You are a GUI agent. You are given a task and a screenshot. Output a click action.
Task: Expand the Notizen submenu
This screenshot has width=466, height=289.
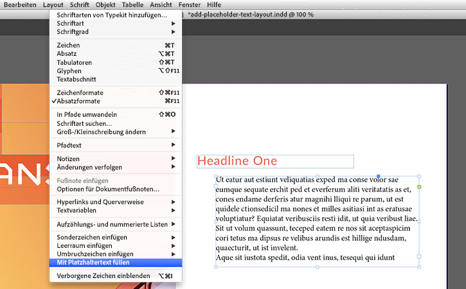[116, 159]
